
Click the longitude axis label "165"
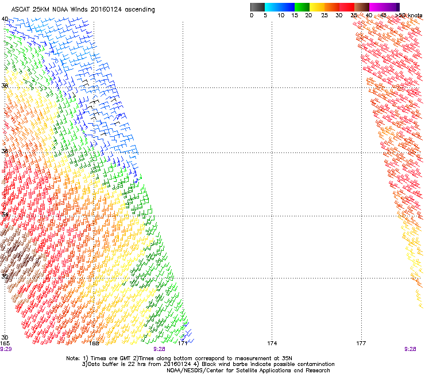pos(5,344)
